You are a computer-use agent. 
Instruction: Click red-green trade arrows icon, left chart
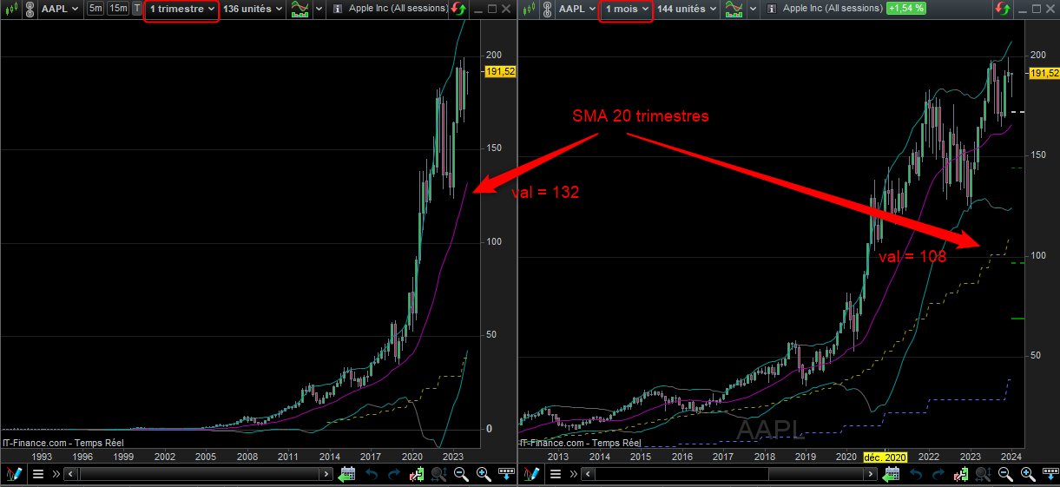click(459, 9)
